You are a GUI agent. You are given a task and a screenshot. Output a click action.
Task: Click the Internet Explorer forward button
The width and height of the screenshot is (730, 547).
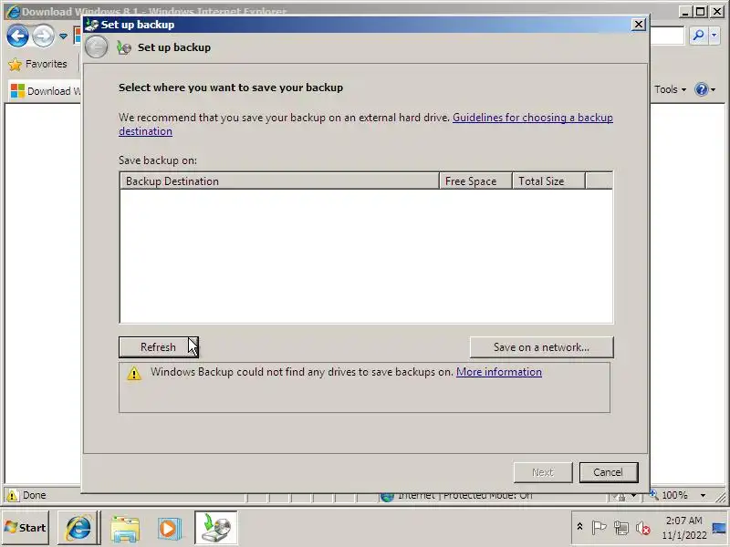coord(43,36)
